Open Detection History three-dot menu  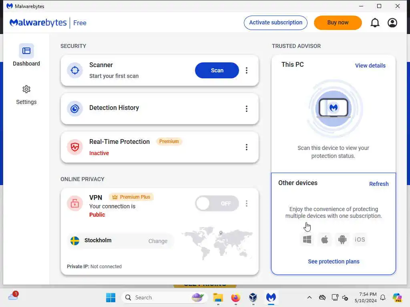coord(246,109)
